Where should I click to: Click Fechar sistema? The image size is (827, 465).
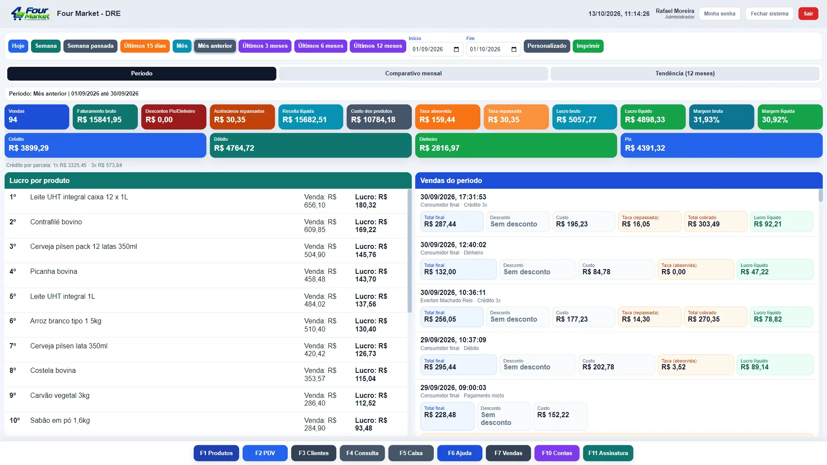pyautogui.click(x=770, y=14)
